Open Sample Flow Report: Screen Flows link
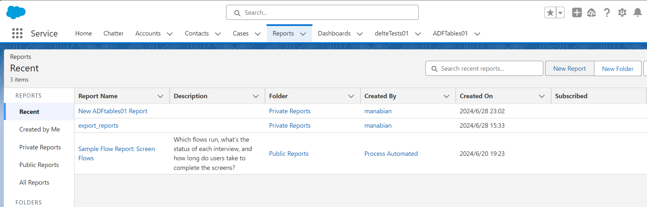The height and width of the screenshot is (207, 647). [117, 154]
